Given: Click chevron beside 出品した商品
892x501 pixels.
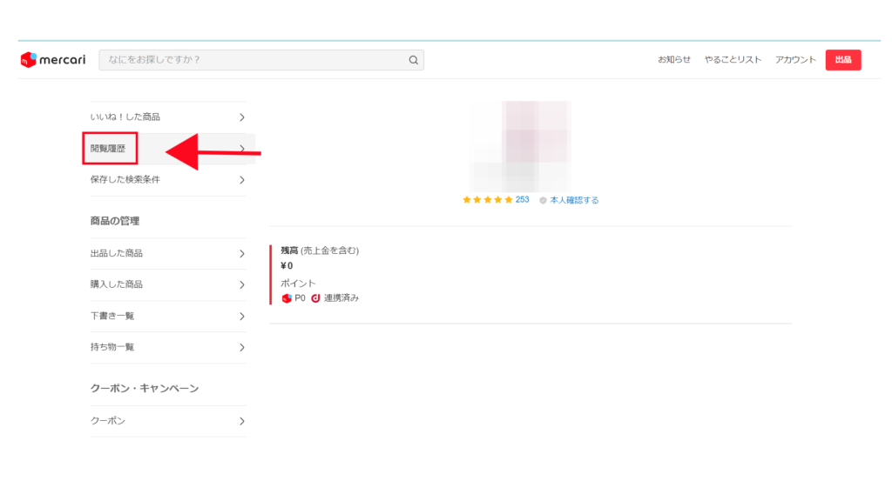Looking at the screenshot, I should 242,254.
